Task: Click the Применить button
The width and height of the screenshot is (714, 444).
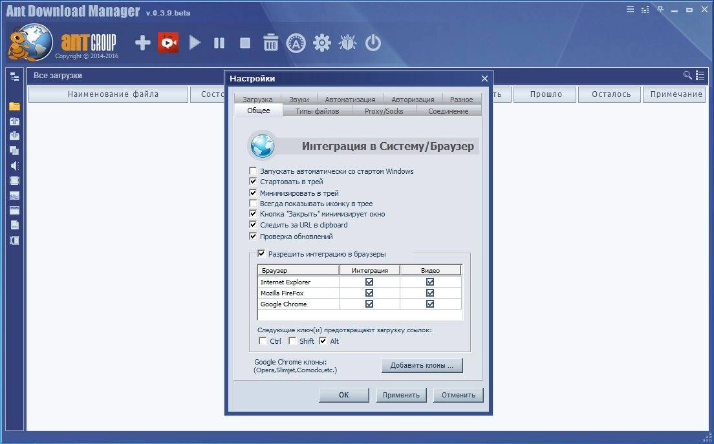Action: (x=401, y=395)
